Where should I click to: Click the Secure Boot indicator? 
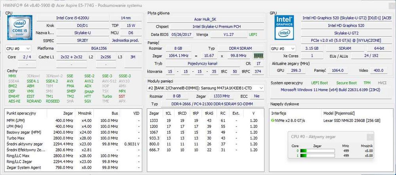(346, 83)
